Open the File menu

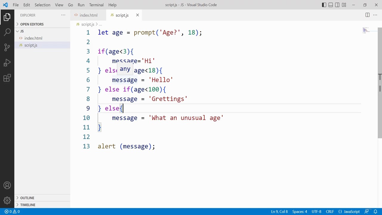pos(16,5)
